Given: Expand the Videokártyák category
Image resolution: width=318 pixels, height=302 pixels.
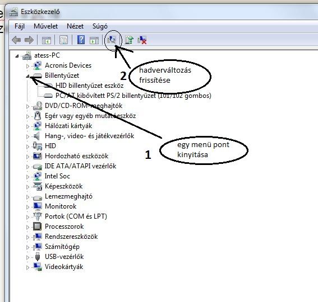Looking at the screenshot, I should click(28, 267).
